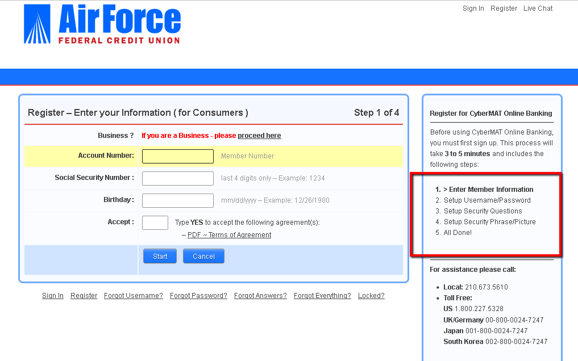Focus the Account Number input field
The image size is (578, 361).
(177, 156)
